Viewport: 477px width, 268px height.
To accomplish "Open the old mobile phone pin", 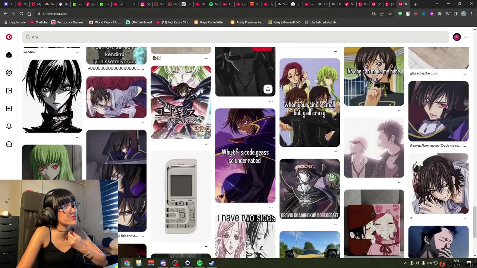I will 181,196.
